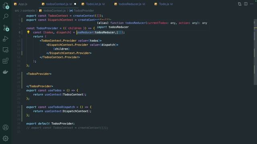This screenshot has width=257, height=144.
Task: Click 'export default TodosProvider;' line
Action: click(51, 124)
